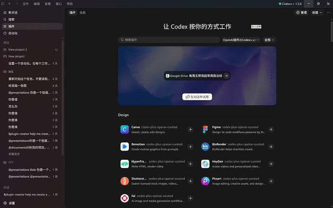
Task: Click the BioRender plugin logo
Action: pos(205,147)
